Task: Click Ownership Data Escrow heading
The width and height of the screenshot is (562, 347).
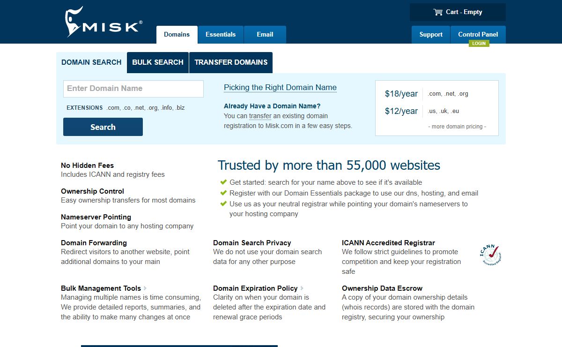Action: tap(382, 288)
